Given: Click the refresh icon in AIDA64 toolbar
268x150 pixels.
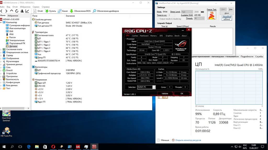Looking at the screenshot, I should [16, 11].
